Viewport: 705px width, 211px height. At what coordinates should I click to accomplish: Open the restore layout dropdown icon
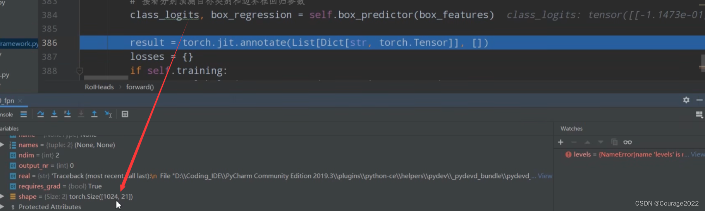699,115
